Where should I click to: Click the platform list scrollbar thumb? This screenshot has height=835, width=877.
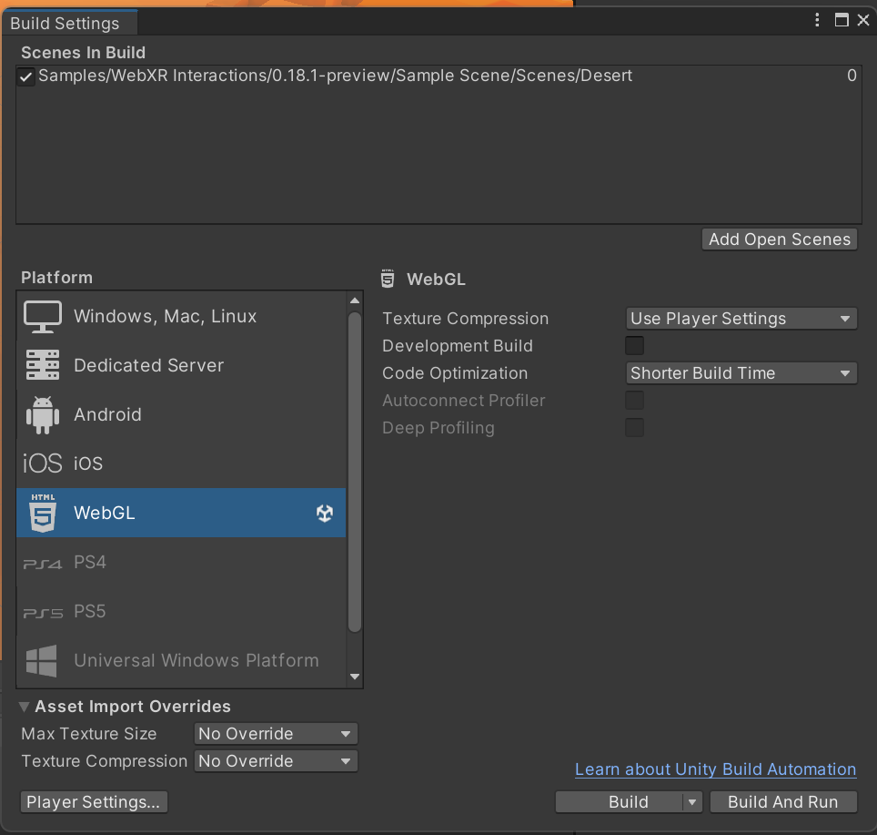355,473
